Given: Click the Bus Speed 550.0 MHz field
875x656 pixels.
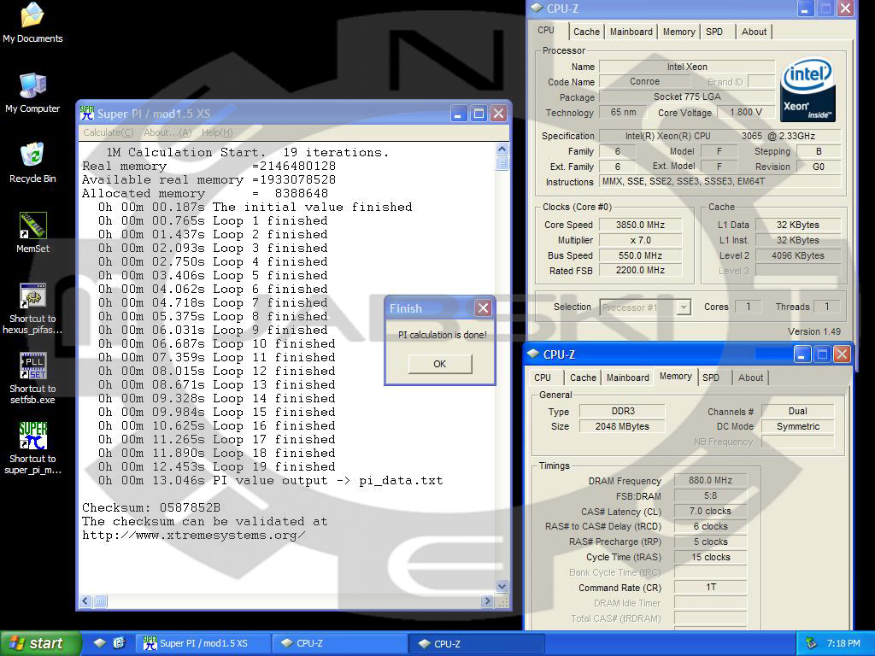Looking at the screenshot, I should coord(640,255).
